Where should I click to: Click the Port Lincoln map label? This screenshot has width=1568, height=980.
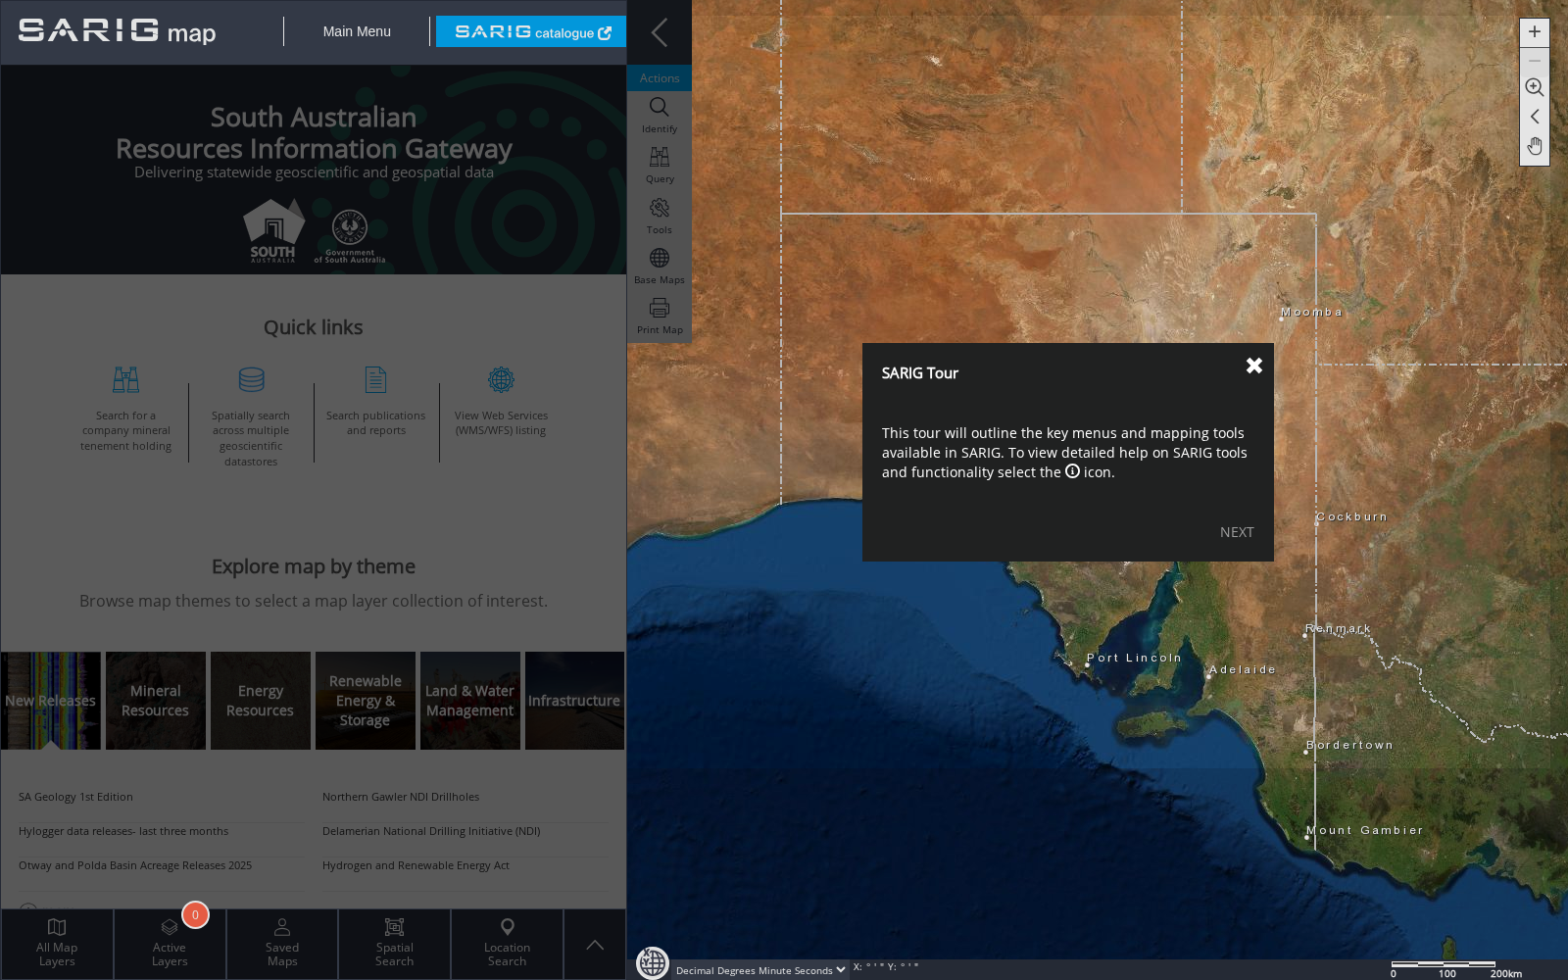click(x=1134, y=658)
